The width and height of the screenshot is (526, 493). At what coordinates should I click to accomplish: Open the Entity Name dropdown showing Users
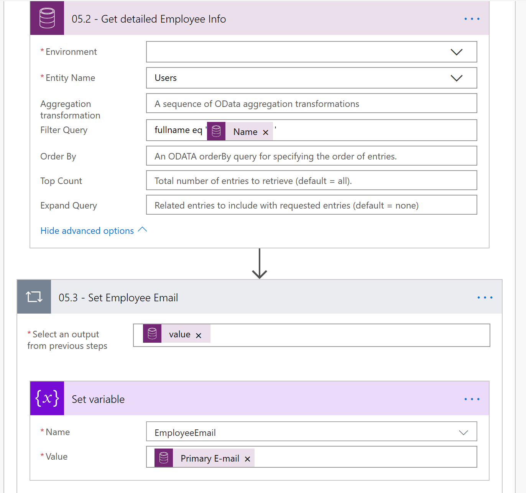456,78
